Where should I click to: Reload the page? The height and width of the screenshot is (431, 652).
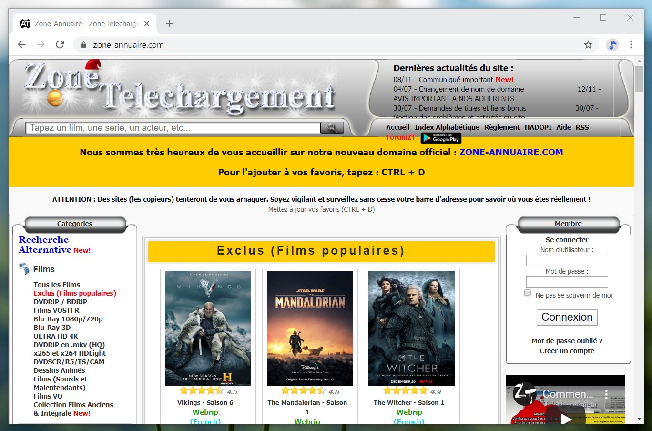pos(60,45)
